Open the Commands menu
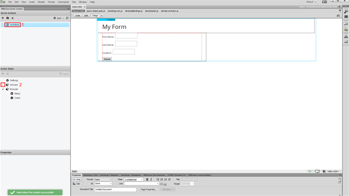The image size is (349, 196). 63,2
